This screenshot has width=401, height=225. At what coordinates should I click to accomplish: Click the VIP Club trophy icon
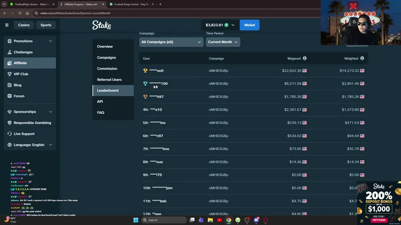point(9,74)
